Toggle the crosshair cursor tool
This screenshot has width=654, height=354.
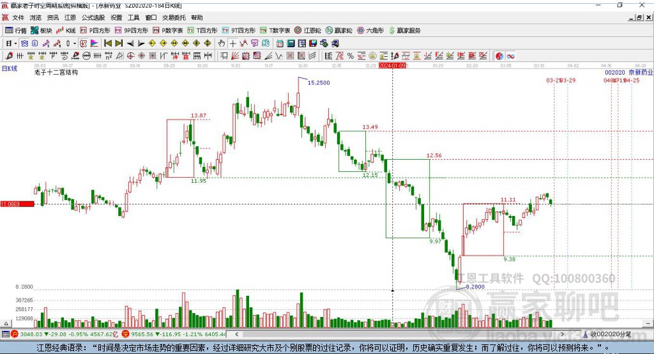point(232,43)
